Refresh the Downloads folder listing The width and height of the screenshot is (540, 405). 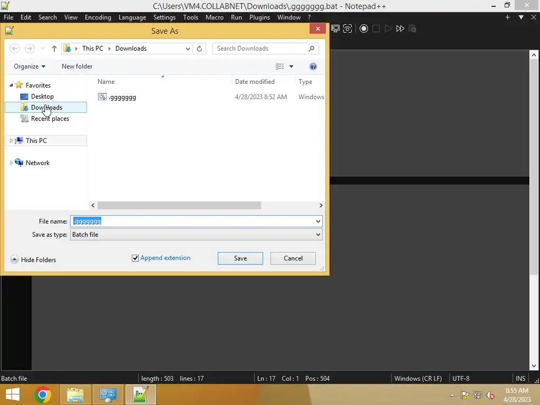click(x=199, y=49)
